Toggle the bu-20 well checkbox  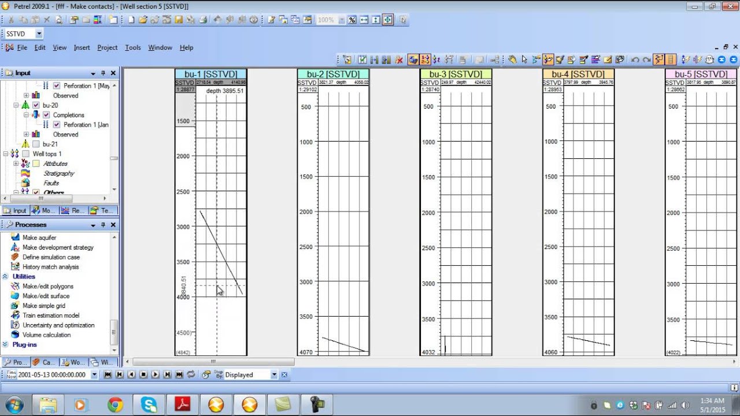click(x=36, y=105)
